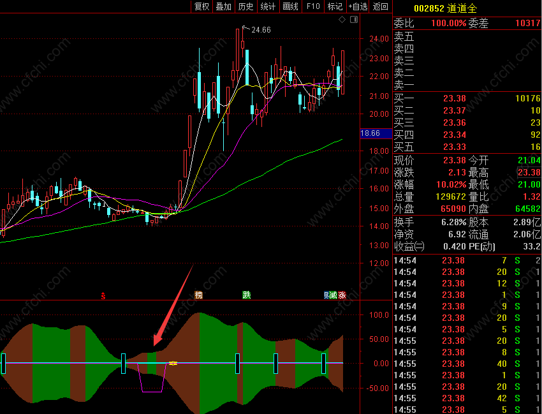This screenshot has height=414, width=542.
Task: Click the 24.66 high price flag
Action: [257, 30]
